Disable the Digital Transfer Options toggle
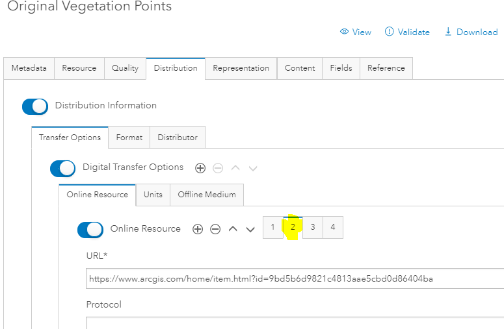Image resolution: width=504 pixels, height=329 pixels. point(63,168)
